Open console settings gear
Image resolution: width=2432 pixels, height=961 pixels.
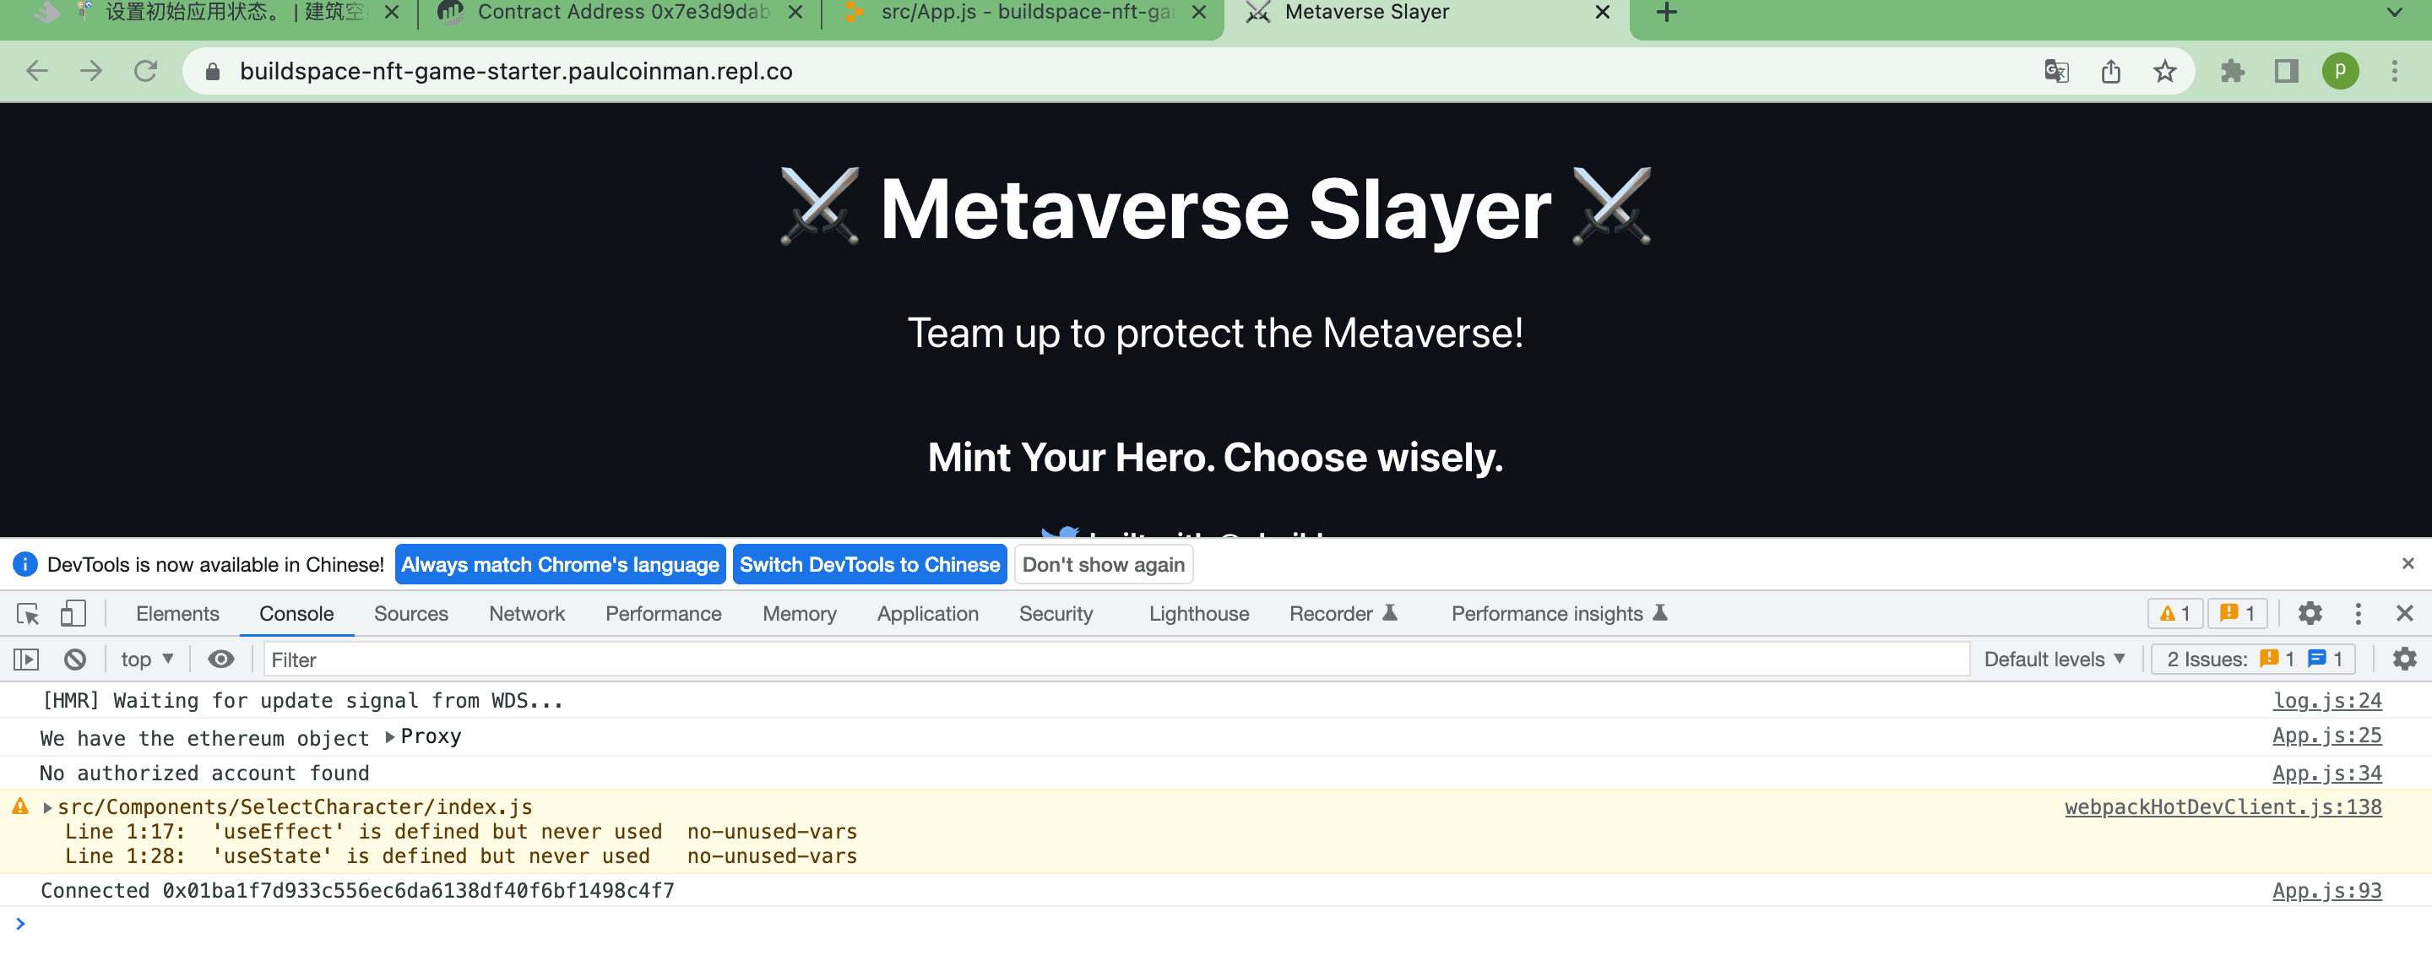[2405, 659]
